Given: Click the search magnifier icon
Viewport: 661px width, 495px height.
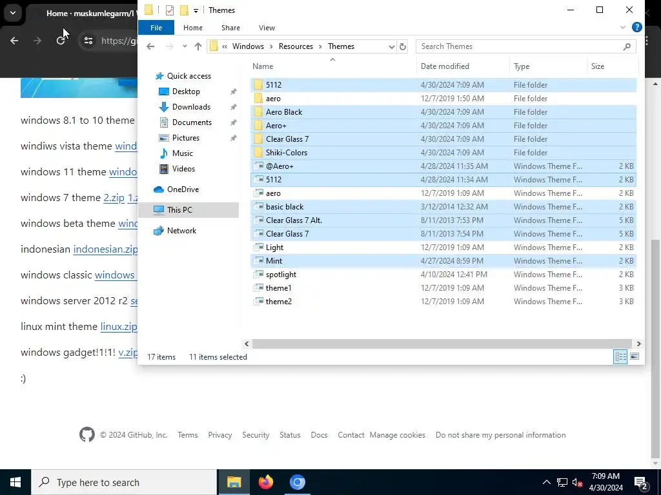Looking at the screenshot, I should click(627, 46).
